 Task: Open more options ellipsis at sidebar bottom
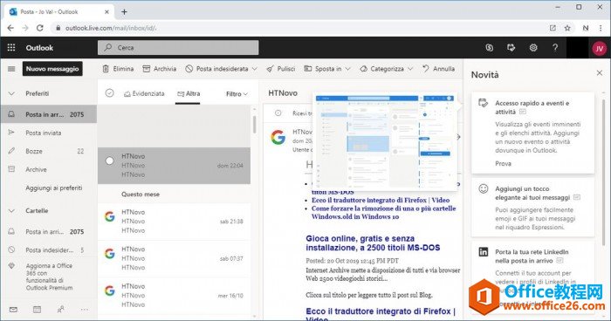[x=84, y=310]
